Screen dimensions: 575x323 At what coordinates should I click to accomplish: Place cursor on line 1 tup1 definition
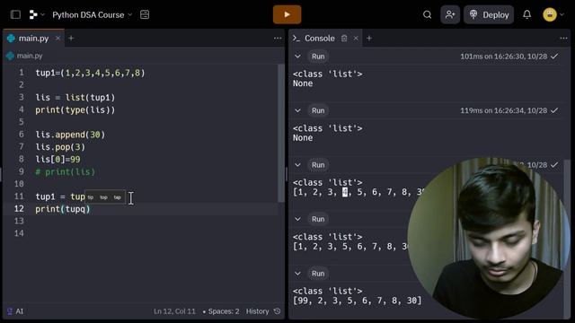(90, 73)
